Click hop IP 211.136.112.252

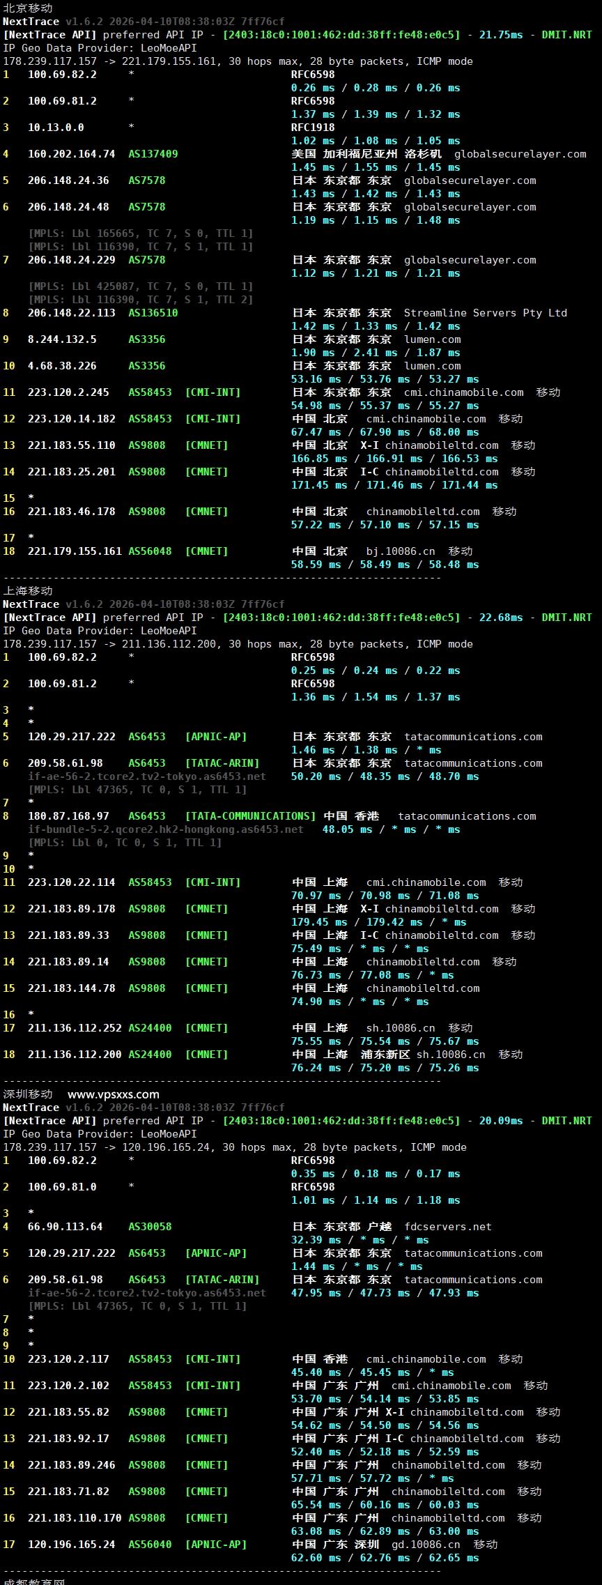(x=75, y=1028)
